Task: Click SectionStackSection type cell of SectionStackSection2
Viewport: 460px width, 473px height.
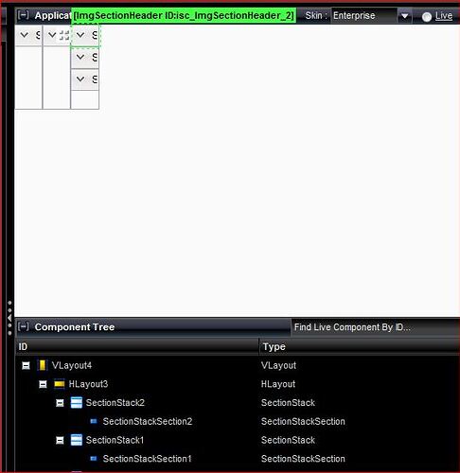Action: coord(303,421)
